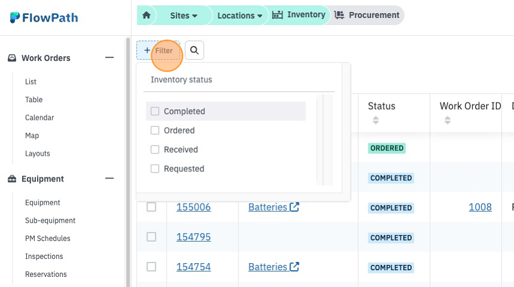The width and height of the screenshot is (514, 287).
Task: Select row checkbox for 154754
Action: pyautogui.click(x=151, y=267)
